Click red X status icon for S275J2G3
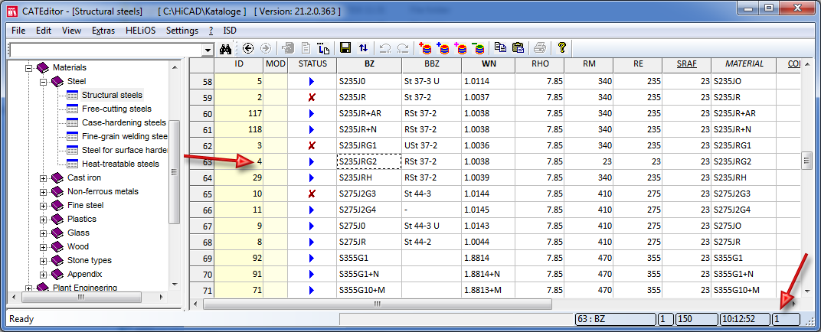 click(312, 194)
